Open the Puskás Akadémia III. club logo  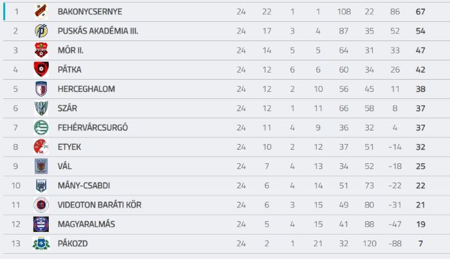pos(41,31)
